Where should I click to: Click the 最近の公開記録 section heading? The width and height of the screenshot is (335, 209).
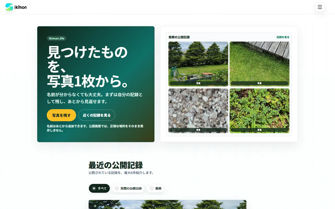116,165
